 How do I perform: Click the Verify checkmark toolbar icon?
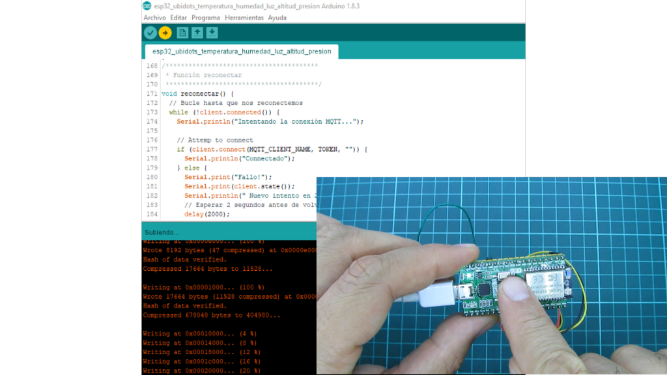150,33
